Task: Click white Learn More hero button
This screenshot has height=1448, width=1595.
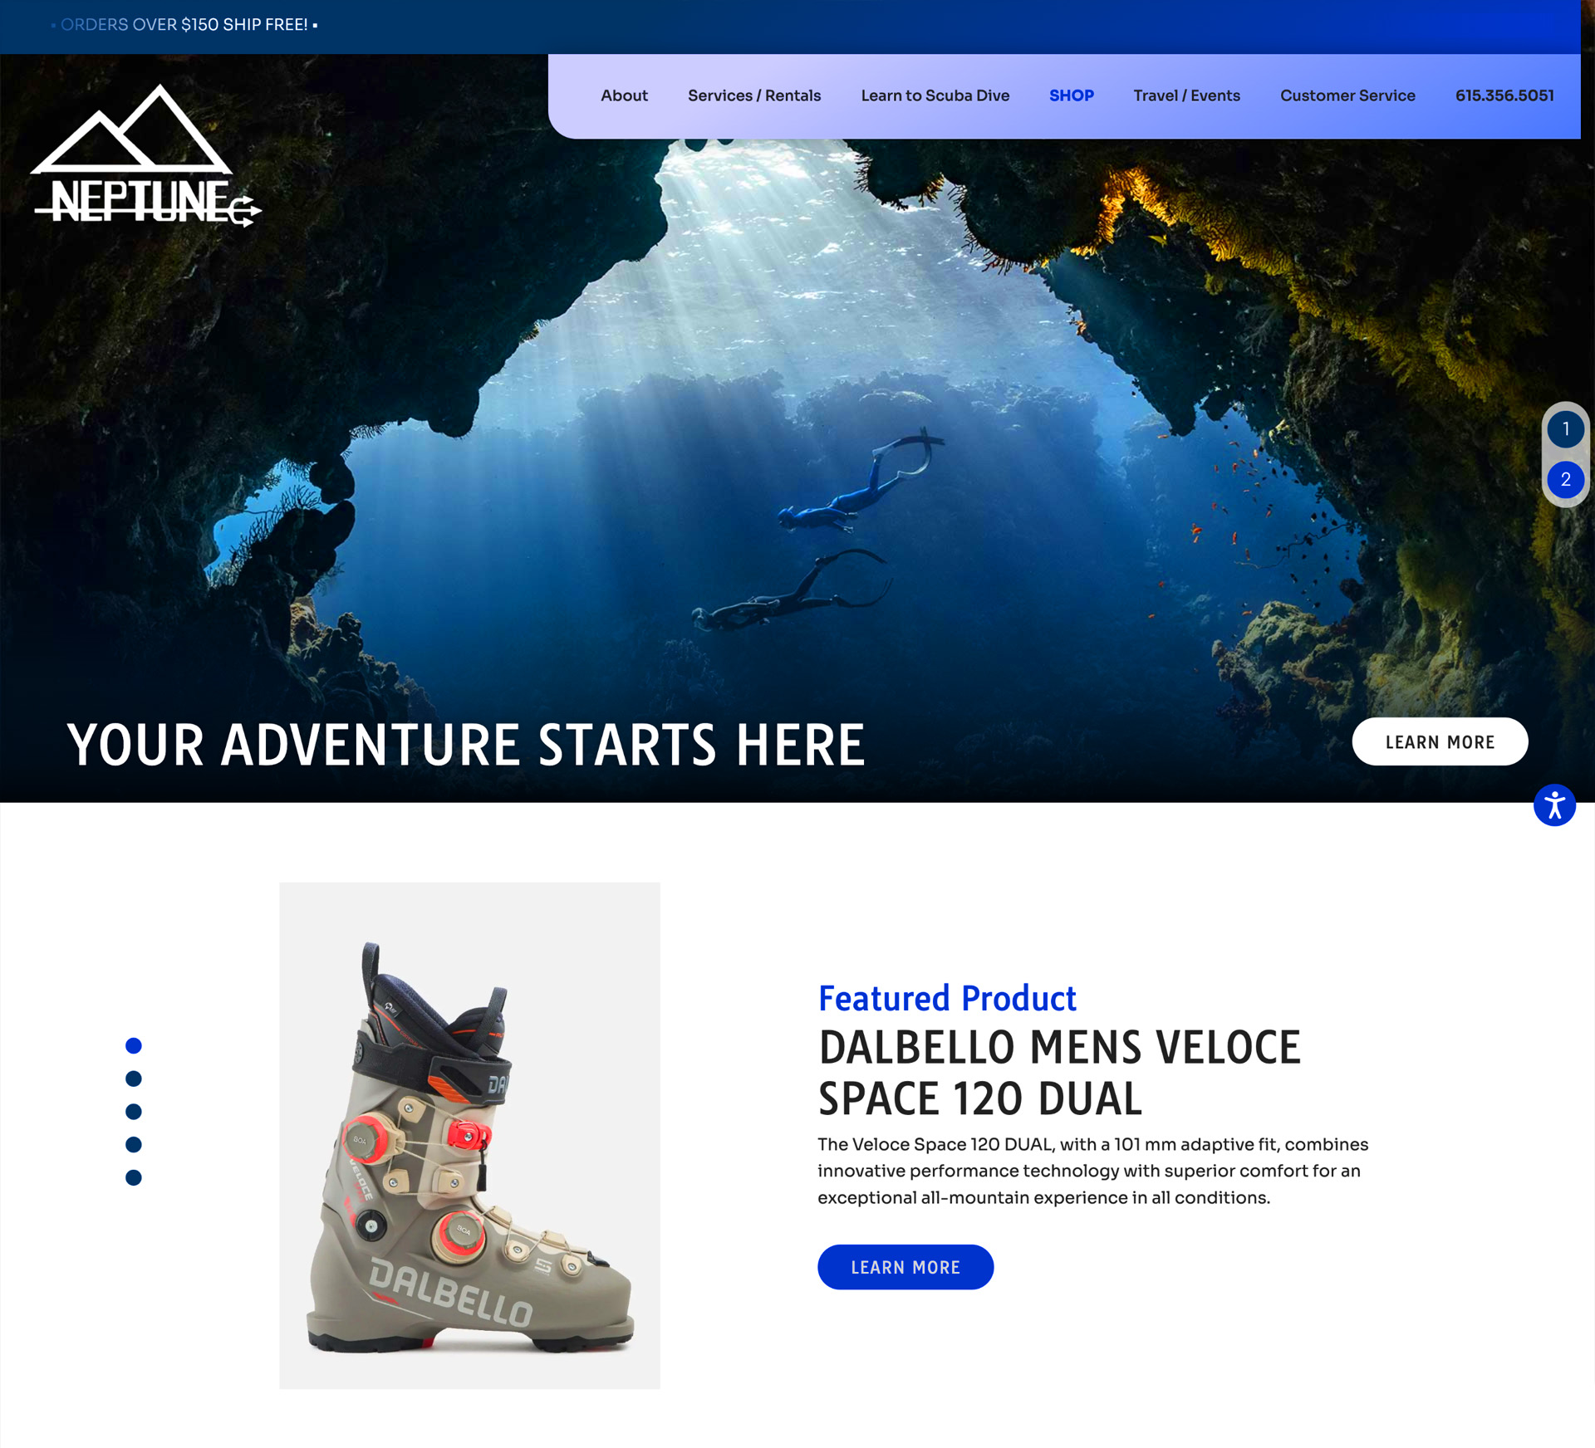Action: coord(1440,741)
